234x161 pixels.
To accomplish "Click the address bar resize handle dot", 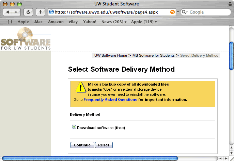I will pos(178,12).
